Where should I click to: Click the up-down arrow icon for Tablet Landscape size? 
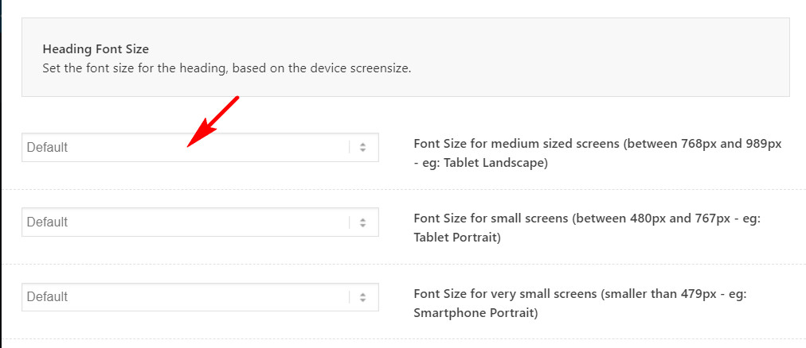[363, 148]
